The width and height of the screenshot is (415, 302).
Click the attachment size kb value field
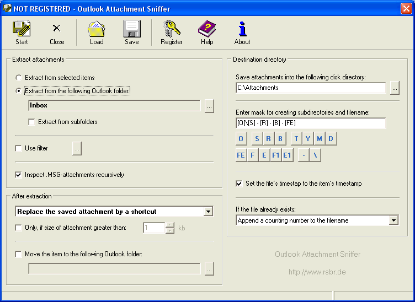click(155, 228)
